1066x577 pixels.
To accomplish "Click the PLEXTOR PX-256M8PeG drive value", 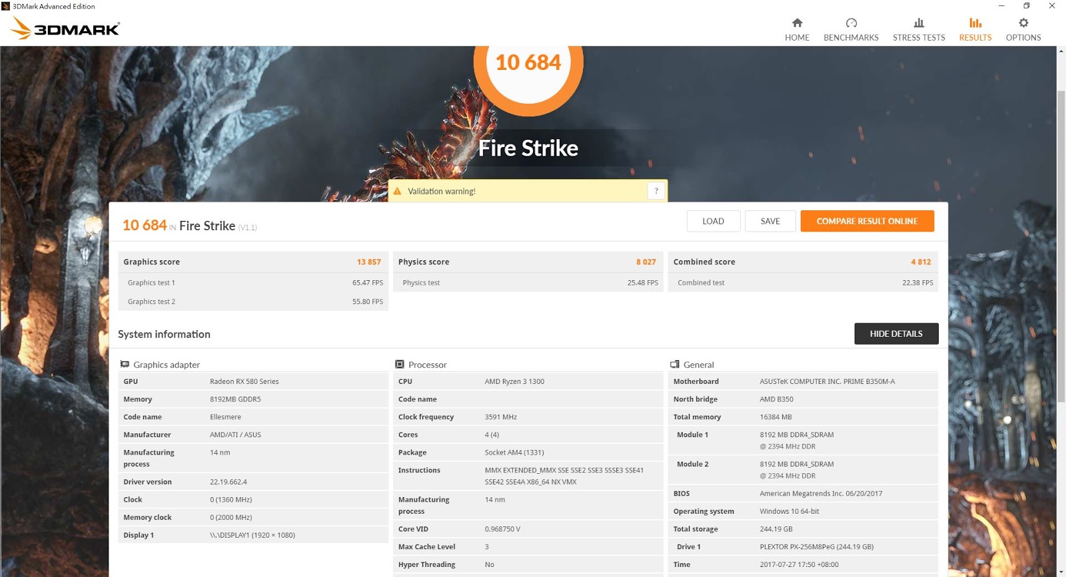I will click(x=817, y=547).
